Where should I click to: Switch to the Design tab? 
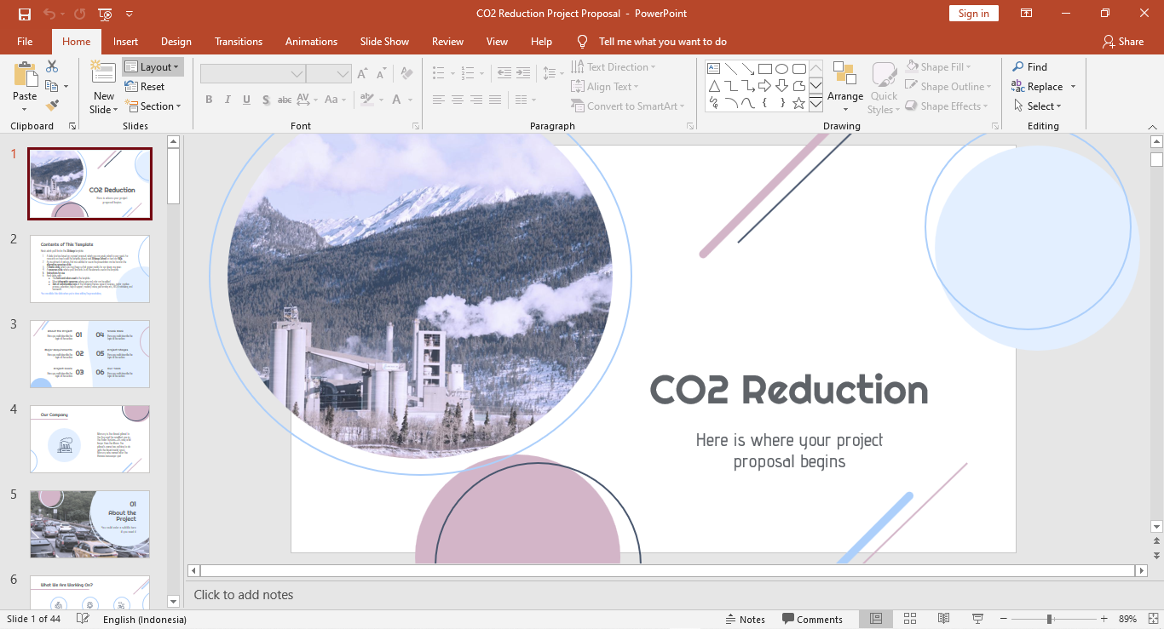tap(176, 41)
